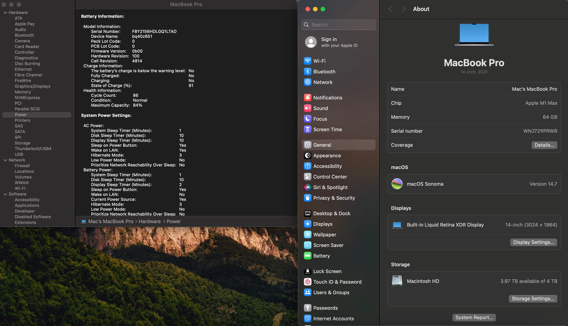Collapse the Hardware tree section

pos(5,13)
